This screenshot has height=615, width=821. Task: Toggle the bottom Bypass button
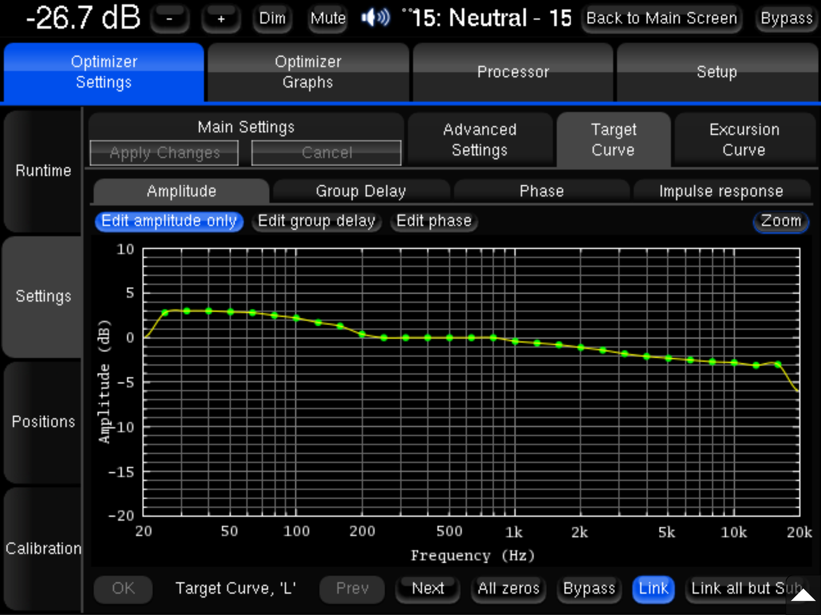pyautogui.click(x=589, y=589)
